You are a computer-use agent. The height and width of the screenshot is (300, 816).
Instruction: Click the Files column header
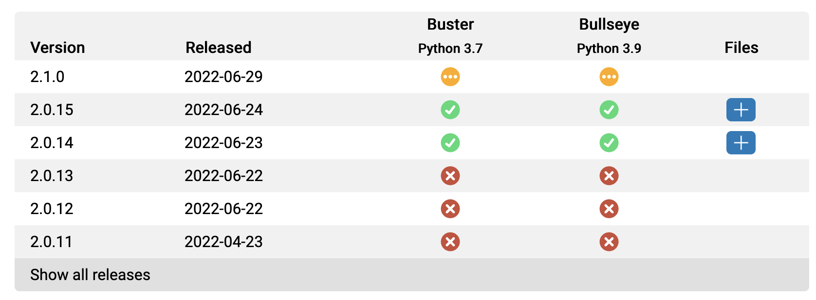click(x=741, y=47)
